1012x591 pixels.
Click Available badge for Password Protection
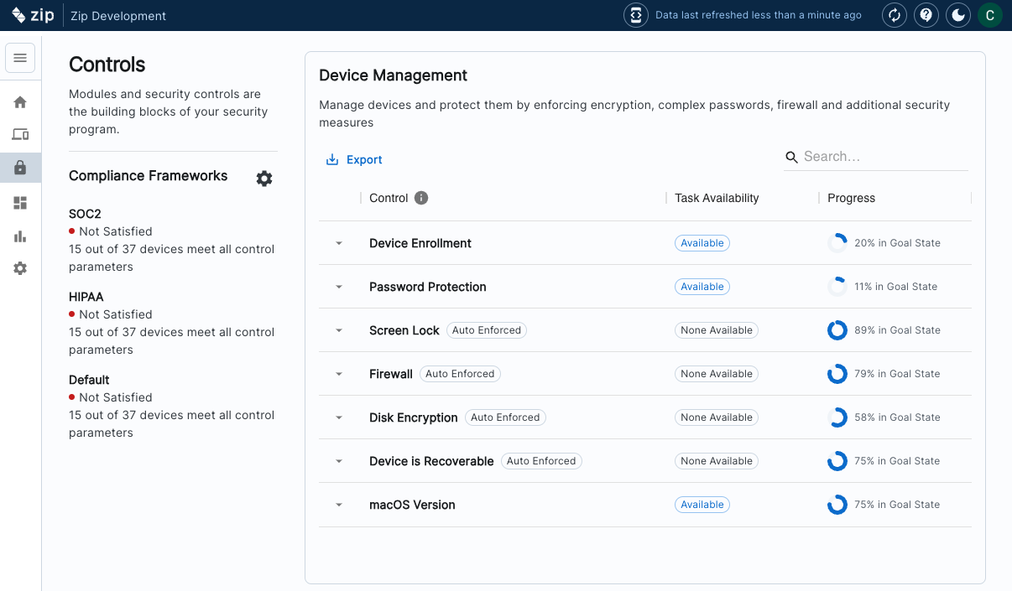(702, 287)
